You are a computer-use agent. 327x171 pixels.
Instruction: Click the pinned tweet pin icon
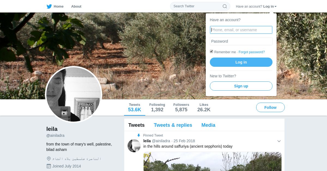pos(139,135)
